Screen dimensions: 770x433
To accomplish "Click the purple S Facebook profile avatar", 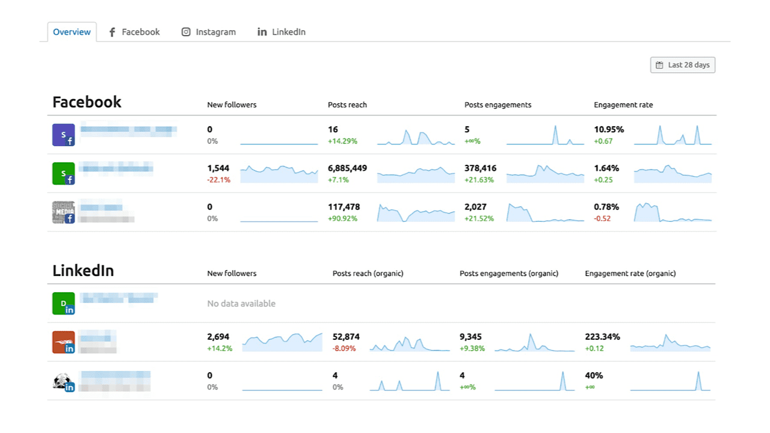I will tap(63, 135).
